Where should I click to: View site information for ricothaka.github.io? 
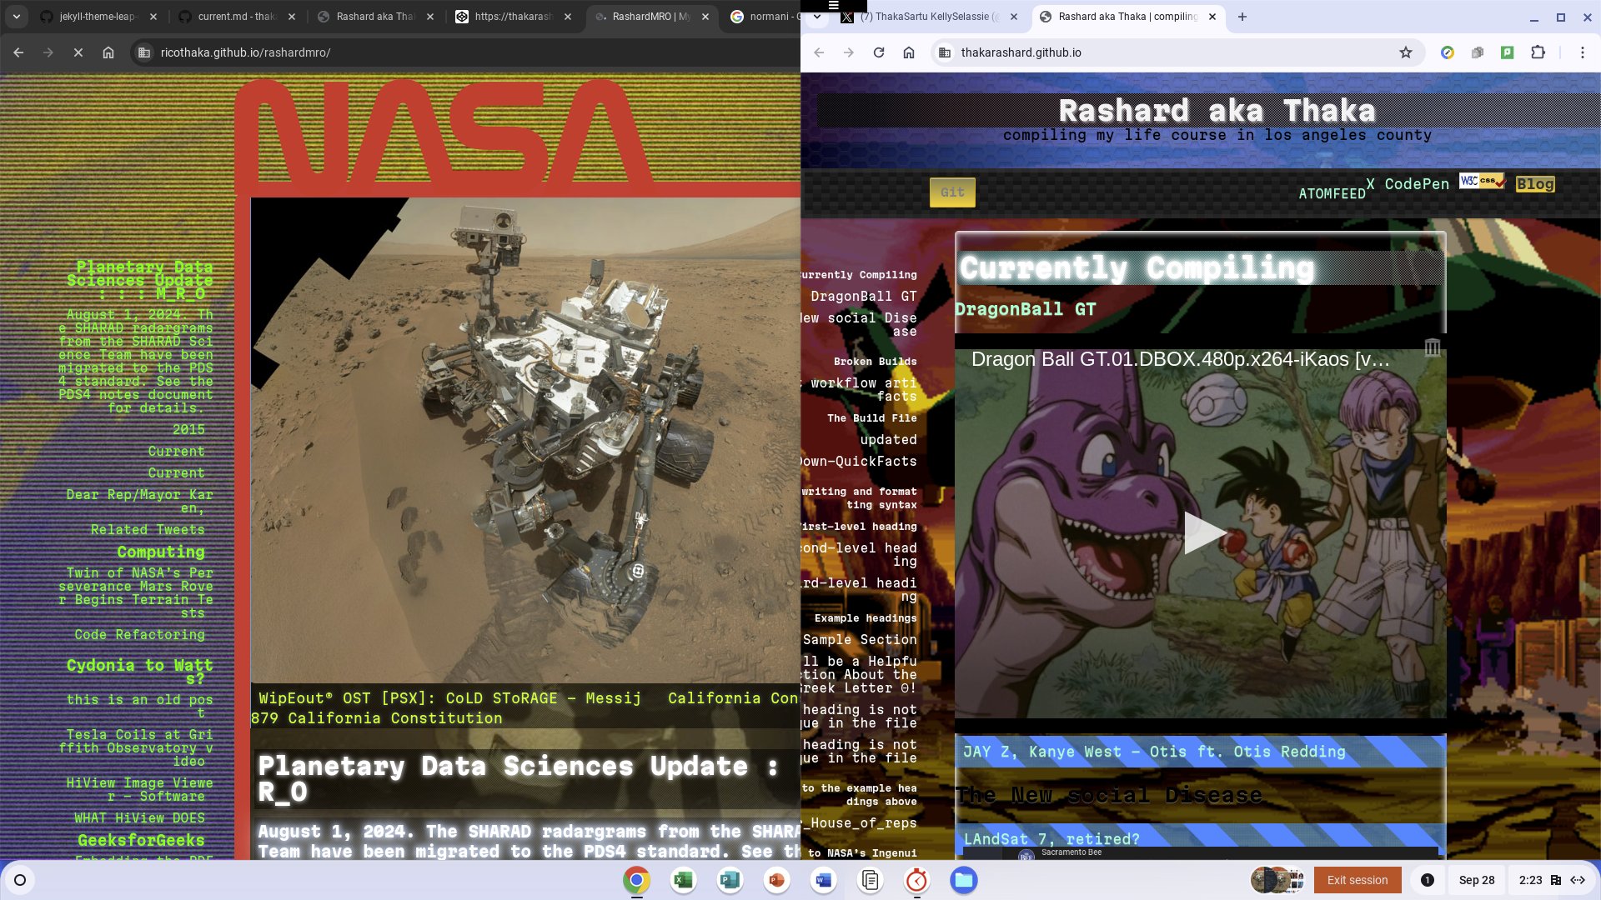coord(143,52)
